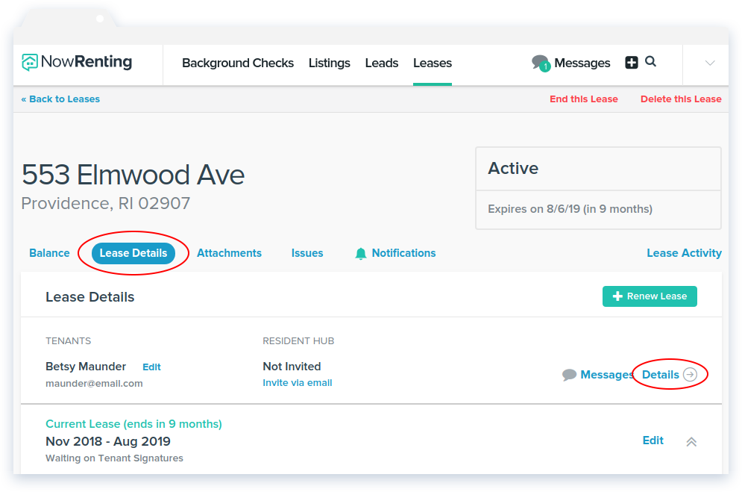Click the RESIDENT HUB column label
742x492 pixels.
pos(298,341)
